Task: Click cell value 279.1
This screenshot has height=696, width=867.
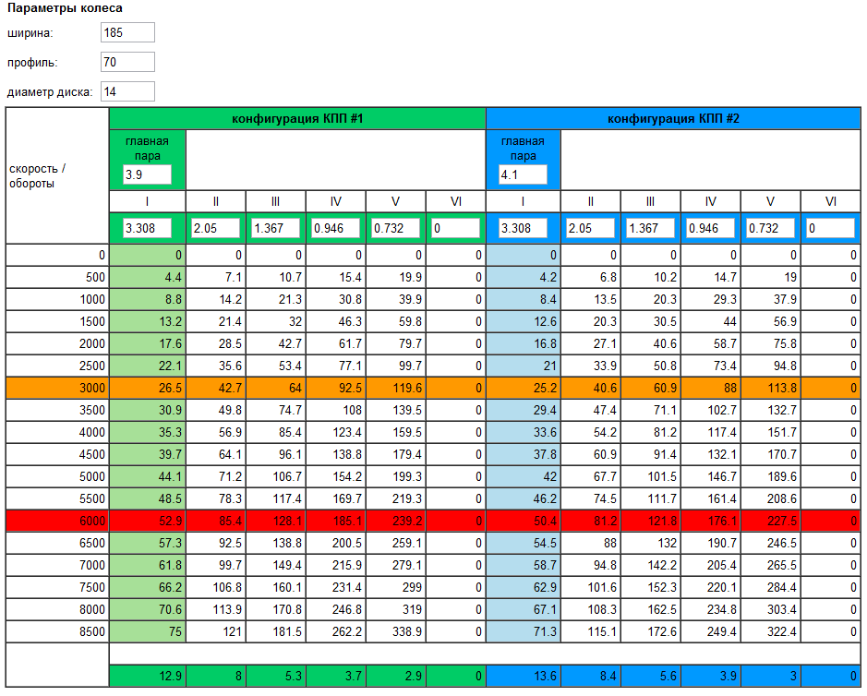Action: pyautogui.click(x=395, y=565)
